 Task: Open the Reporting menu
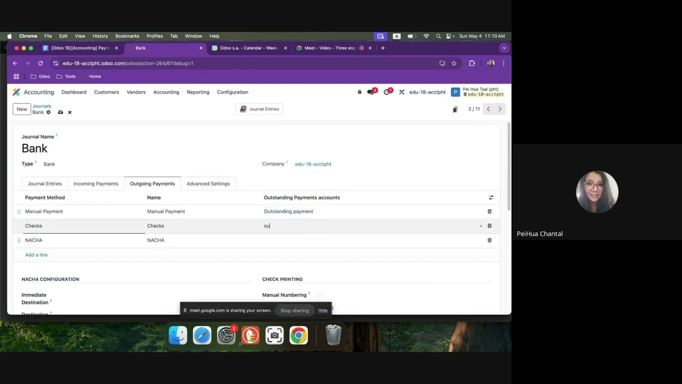(198, 92)
